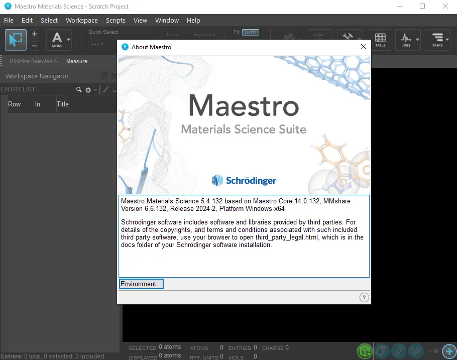
Task: Click the green 3D box workspace icon
Action: (365, 351)
